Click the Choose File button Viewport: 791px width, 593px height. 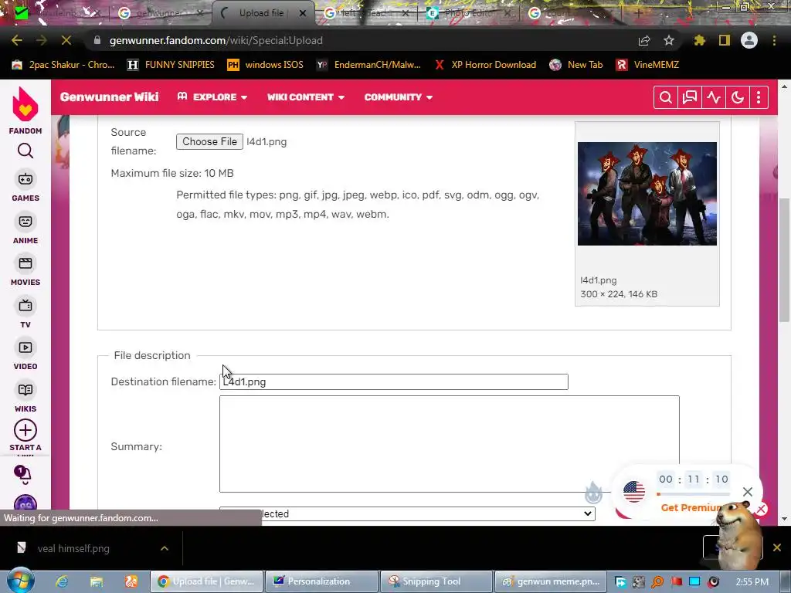click(x=209, y=142)
